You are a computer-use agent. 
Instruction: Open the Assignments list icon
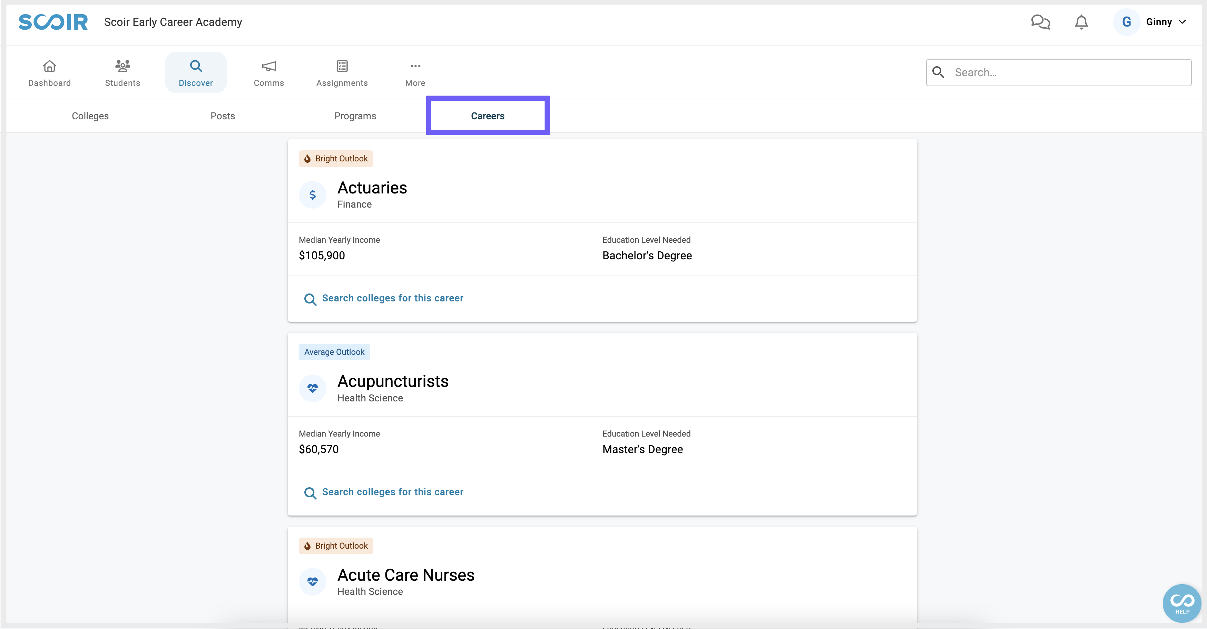pos(342,66)
